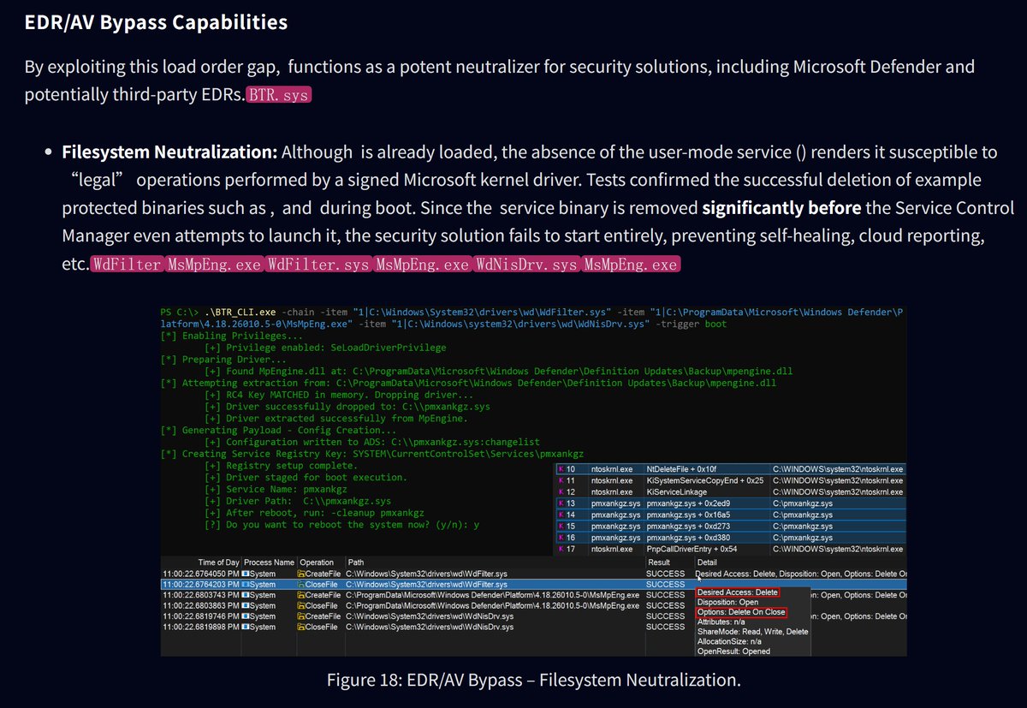
Task: Click the Figure 18 caption text
Action: tap(532, 680)
